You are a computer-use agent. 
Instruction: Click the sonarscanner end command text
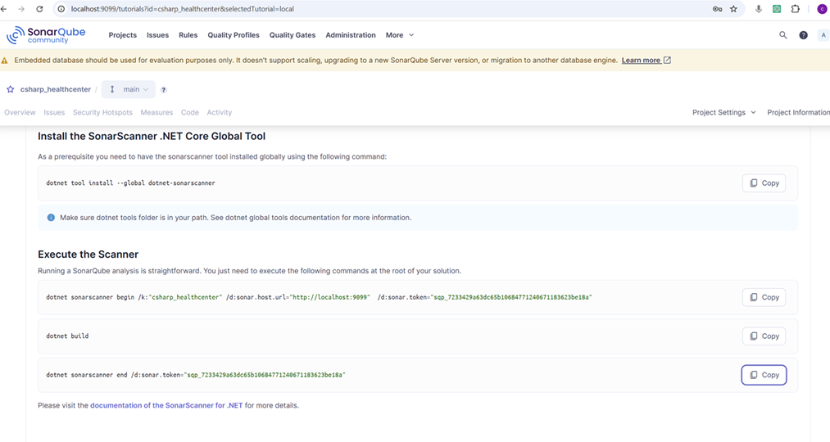195,375
